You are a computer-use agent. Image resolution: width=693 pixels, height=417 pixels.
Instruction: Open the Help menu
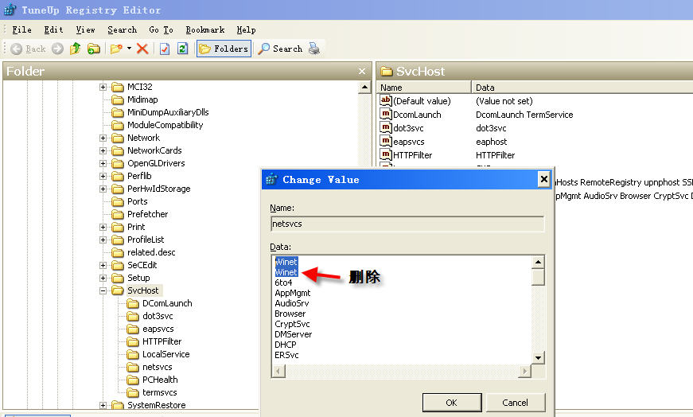click(246, 29)
